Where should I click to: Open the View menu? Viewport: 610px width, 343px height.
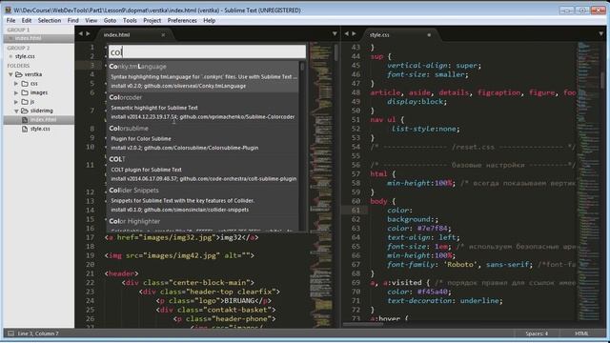click(x=91, y=20)
